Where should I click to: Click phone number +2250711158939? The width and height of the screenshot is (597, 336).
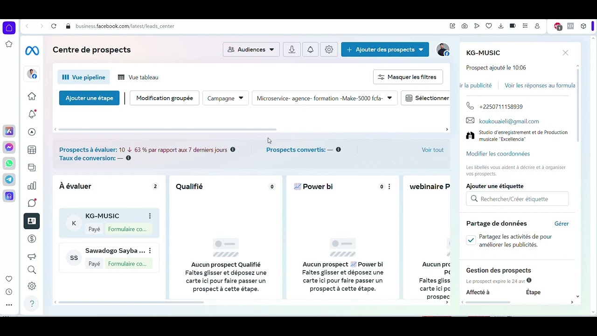501,107
